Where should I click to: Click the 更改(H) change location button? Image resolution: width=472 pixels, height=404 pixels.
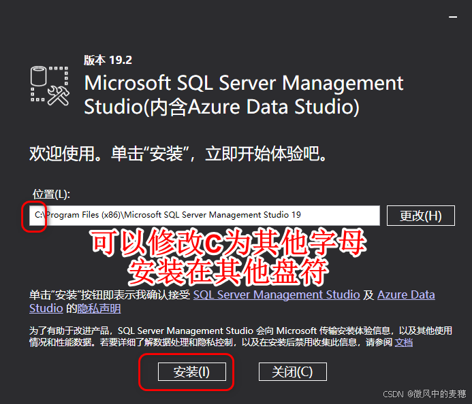420,216
